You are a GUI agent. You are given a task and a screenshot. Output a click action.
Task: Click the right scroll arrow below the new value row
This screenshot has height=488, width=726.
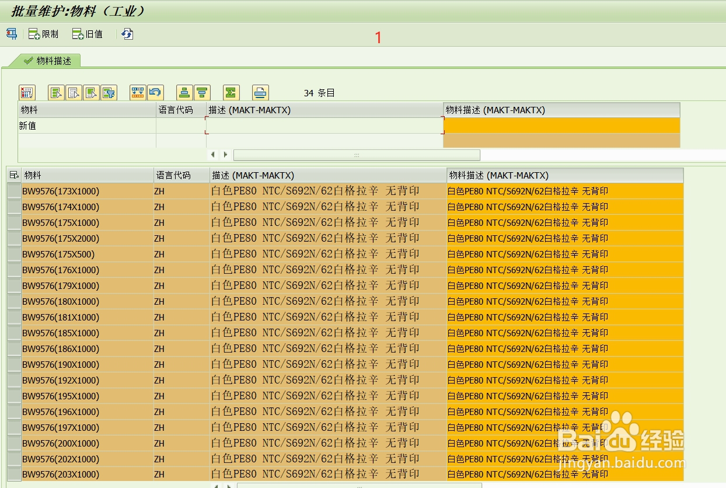(x=226, y=154)
